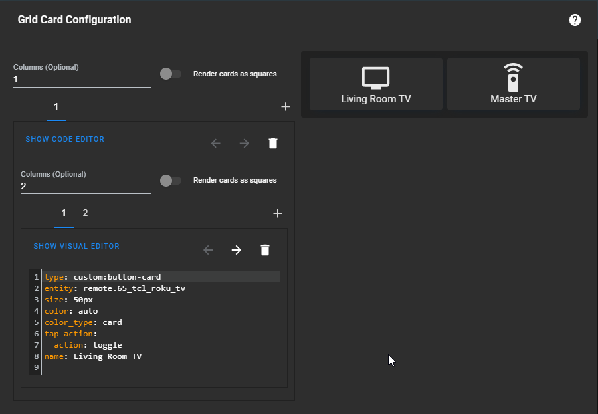The width and height of the screenshot is (598, 414).
Task: Open the code editor via SHOW CODE EDITOR
Action: (x=64, y=139)
